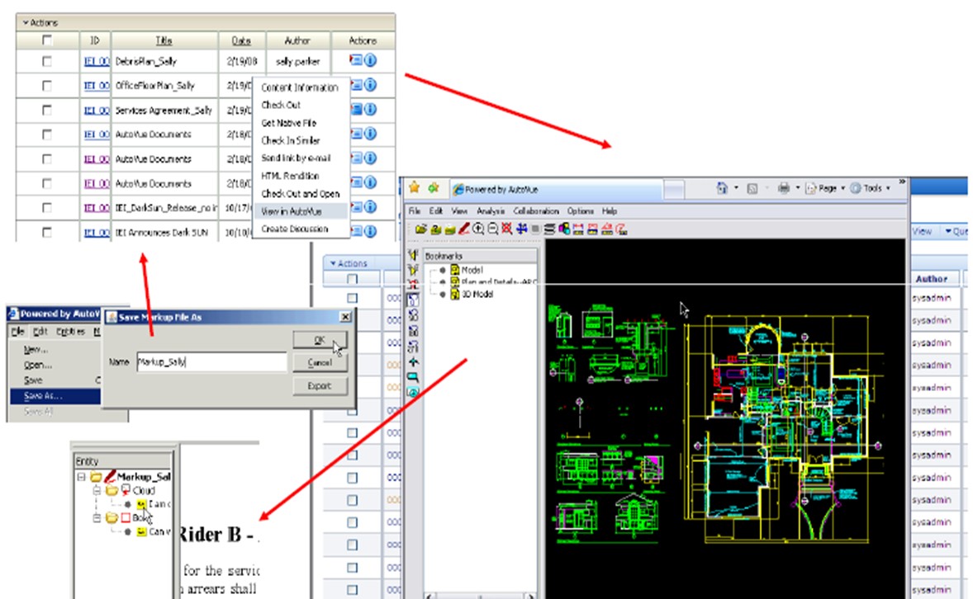Click the Model bookmark icon

point(455,270)
